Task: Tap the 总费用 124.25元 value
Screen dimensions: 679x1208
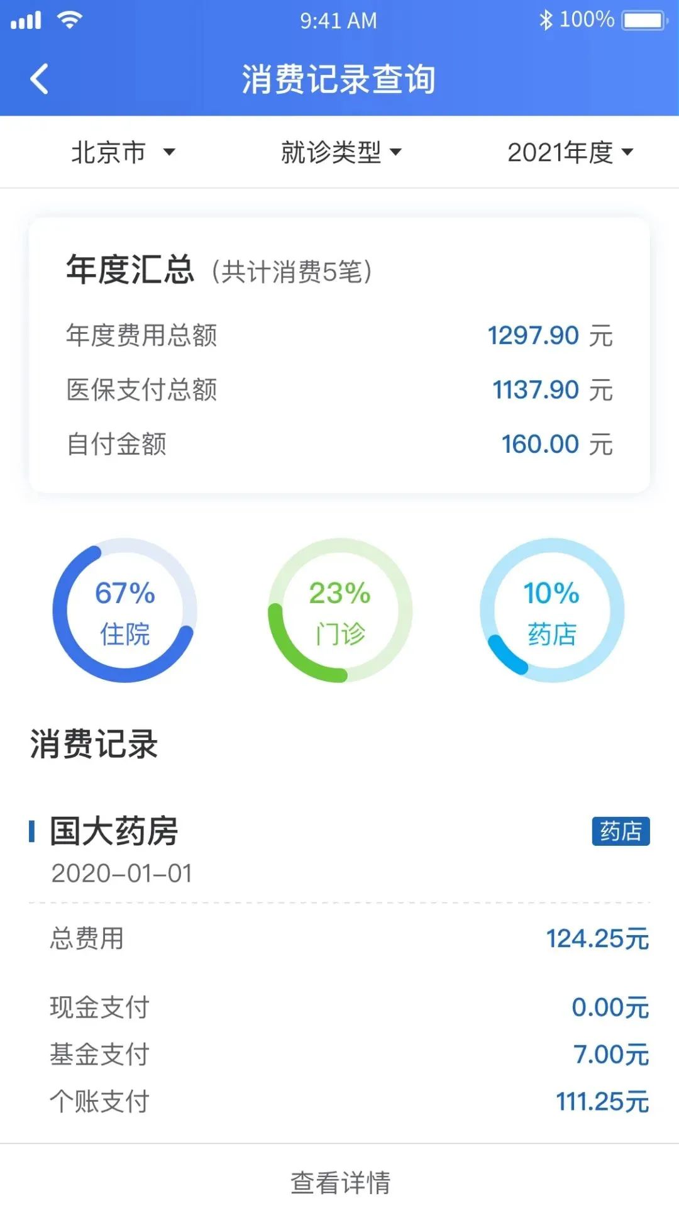Action: click(x=597, y=939)
